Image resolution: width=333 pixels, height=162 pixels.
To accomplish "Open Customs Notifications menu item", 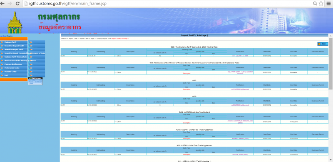I will tap(14, 64).
